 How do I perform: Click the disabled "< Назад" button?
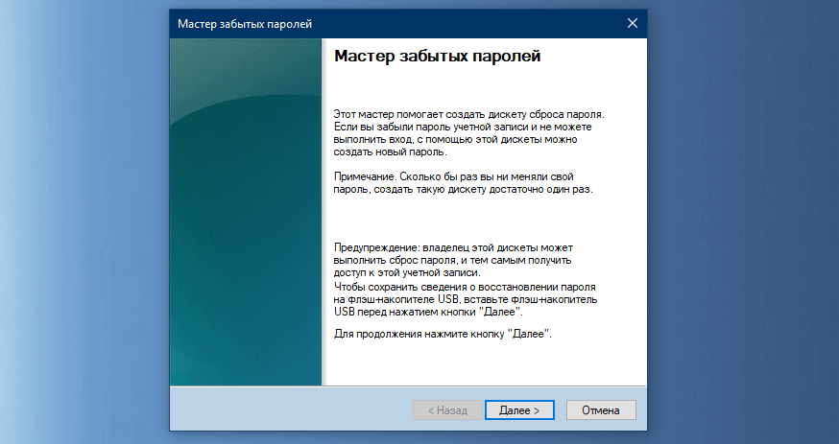pyautogui.click(x=447, y=410)
